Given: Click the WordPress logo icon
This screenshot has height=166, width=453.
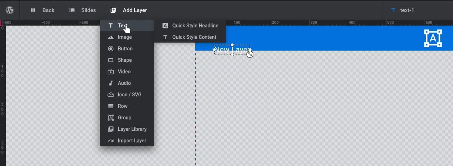Looking at the screenshot, I should 10,10.
